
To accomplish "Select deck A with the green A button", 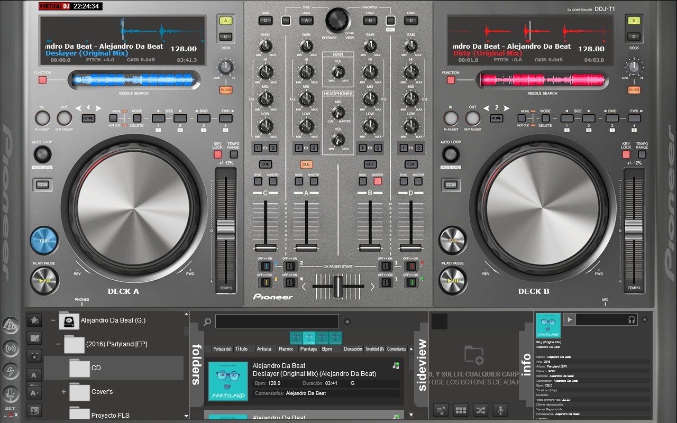I will click(226, 21).
